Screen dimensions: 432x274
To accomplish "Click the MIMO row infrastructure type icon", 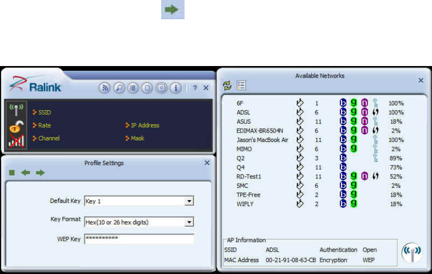I will pos(300,149).
